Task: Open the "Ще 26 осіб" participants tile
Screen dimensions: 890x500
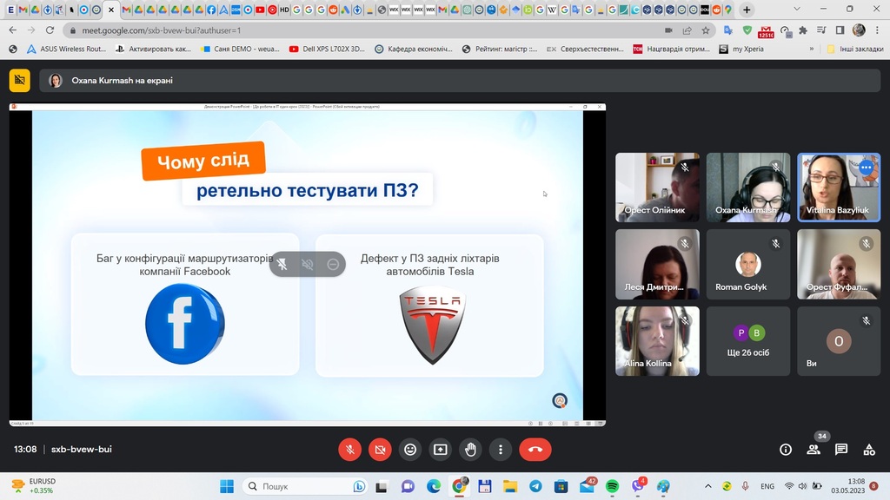Action: pyautogui.click(x=748, y=340)
